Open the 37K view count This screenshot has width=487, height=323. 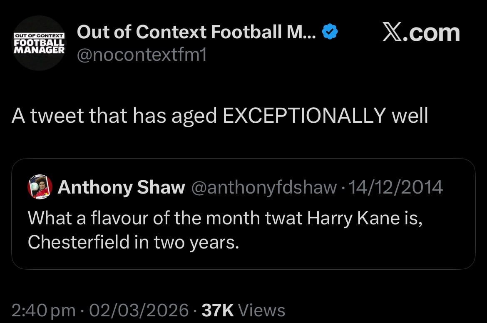217,310
